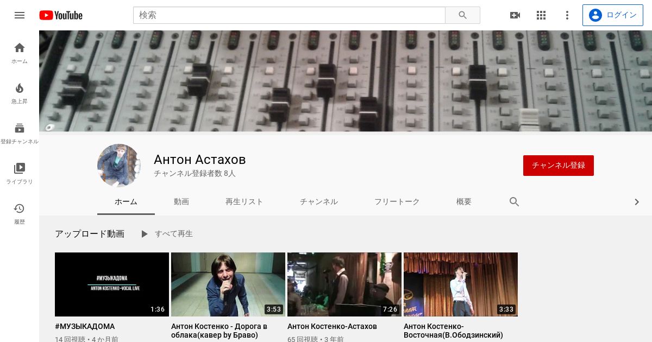Open 登録チャンネル subscriptions in sidebar

pos(20,134)
